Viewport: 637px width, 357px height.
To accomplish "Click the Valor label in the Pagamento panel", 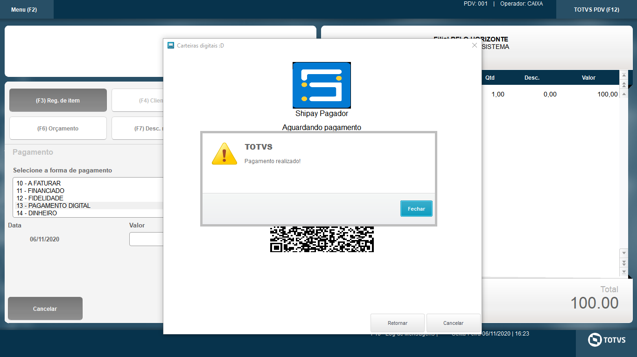I will coord(137,225).
